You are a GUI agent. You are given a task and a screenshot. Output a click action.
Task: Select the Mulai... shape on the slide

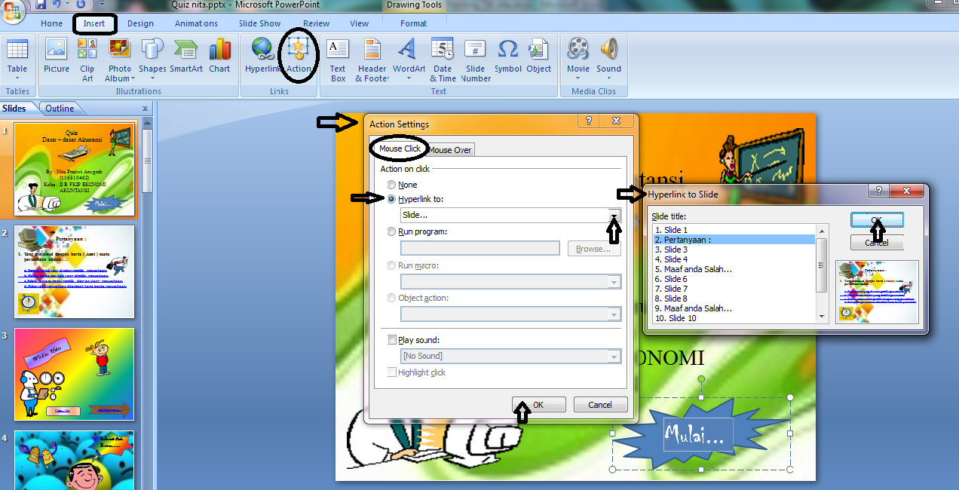(700, 433)
